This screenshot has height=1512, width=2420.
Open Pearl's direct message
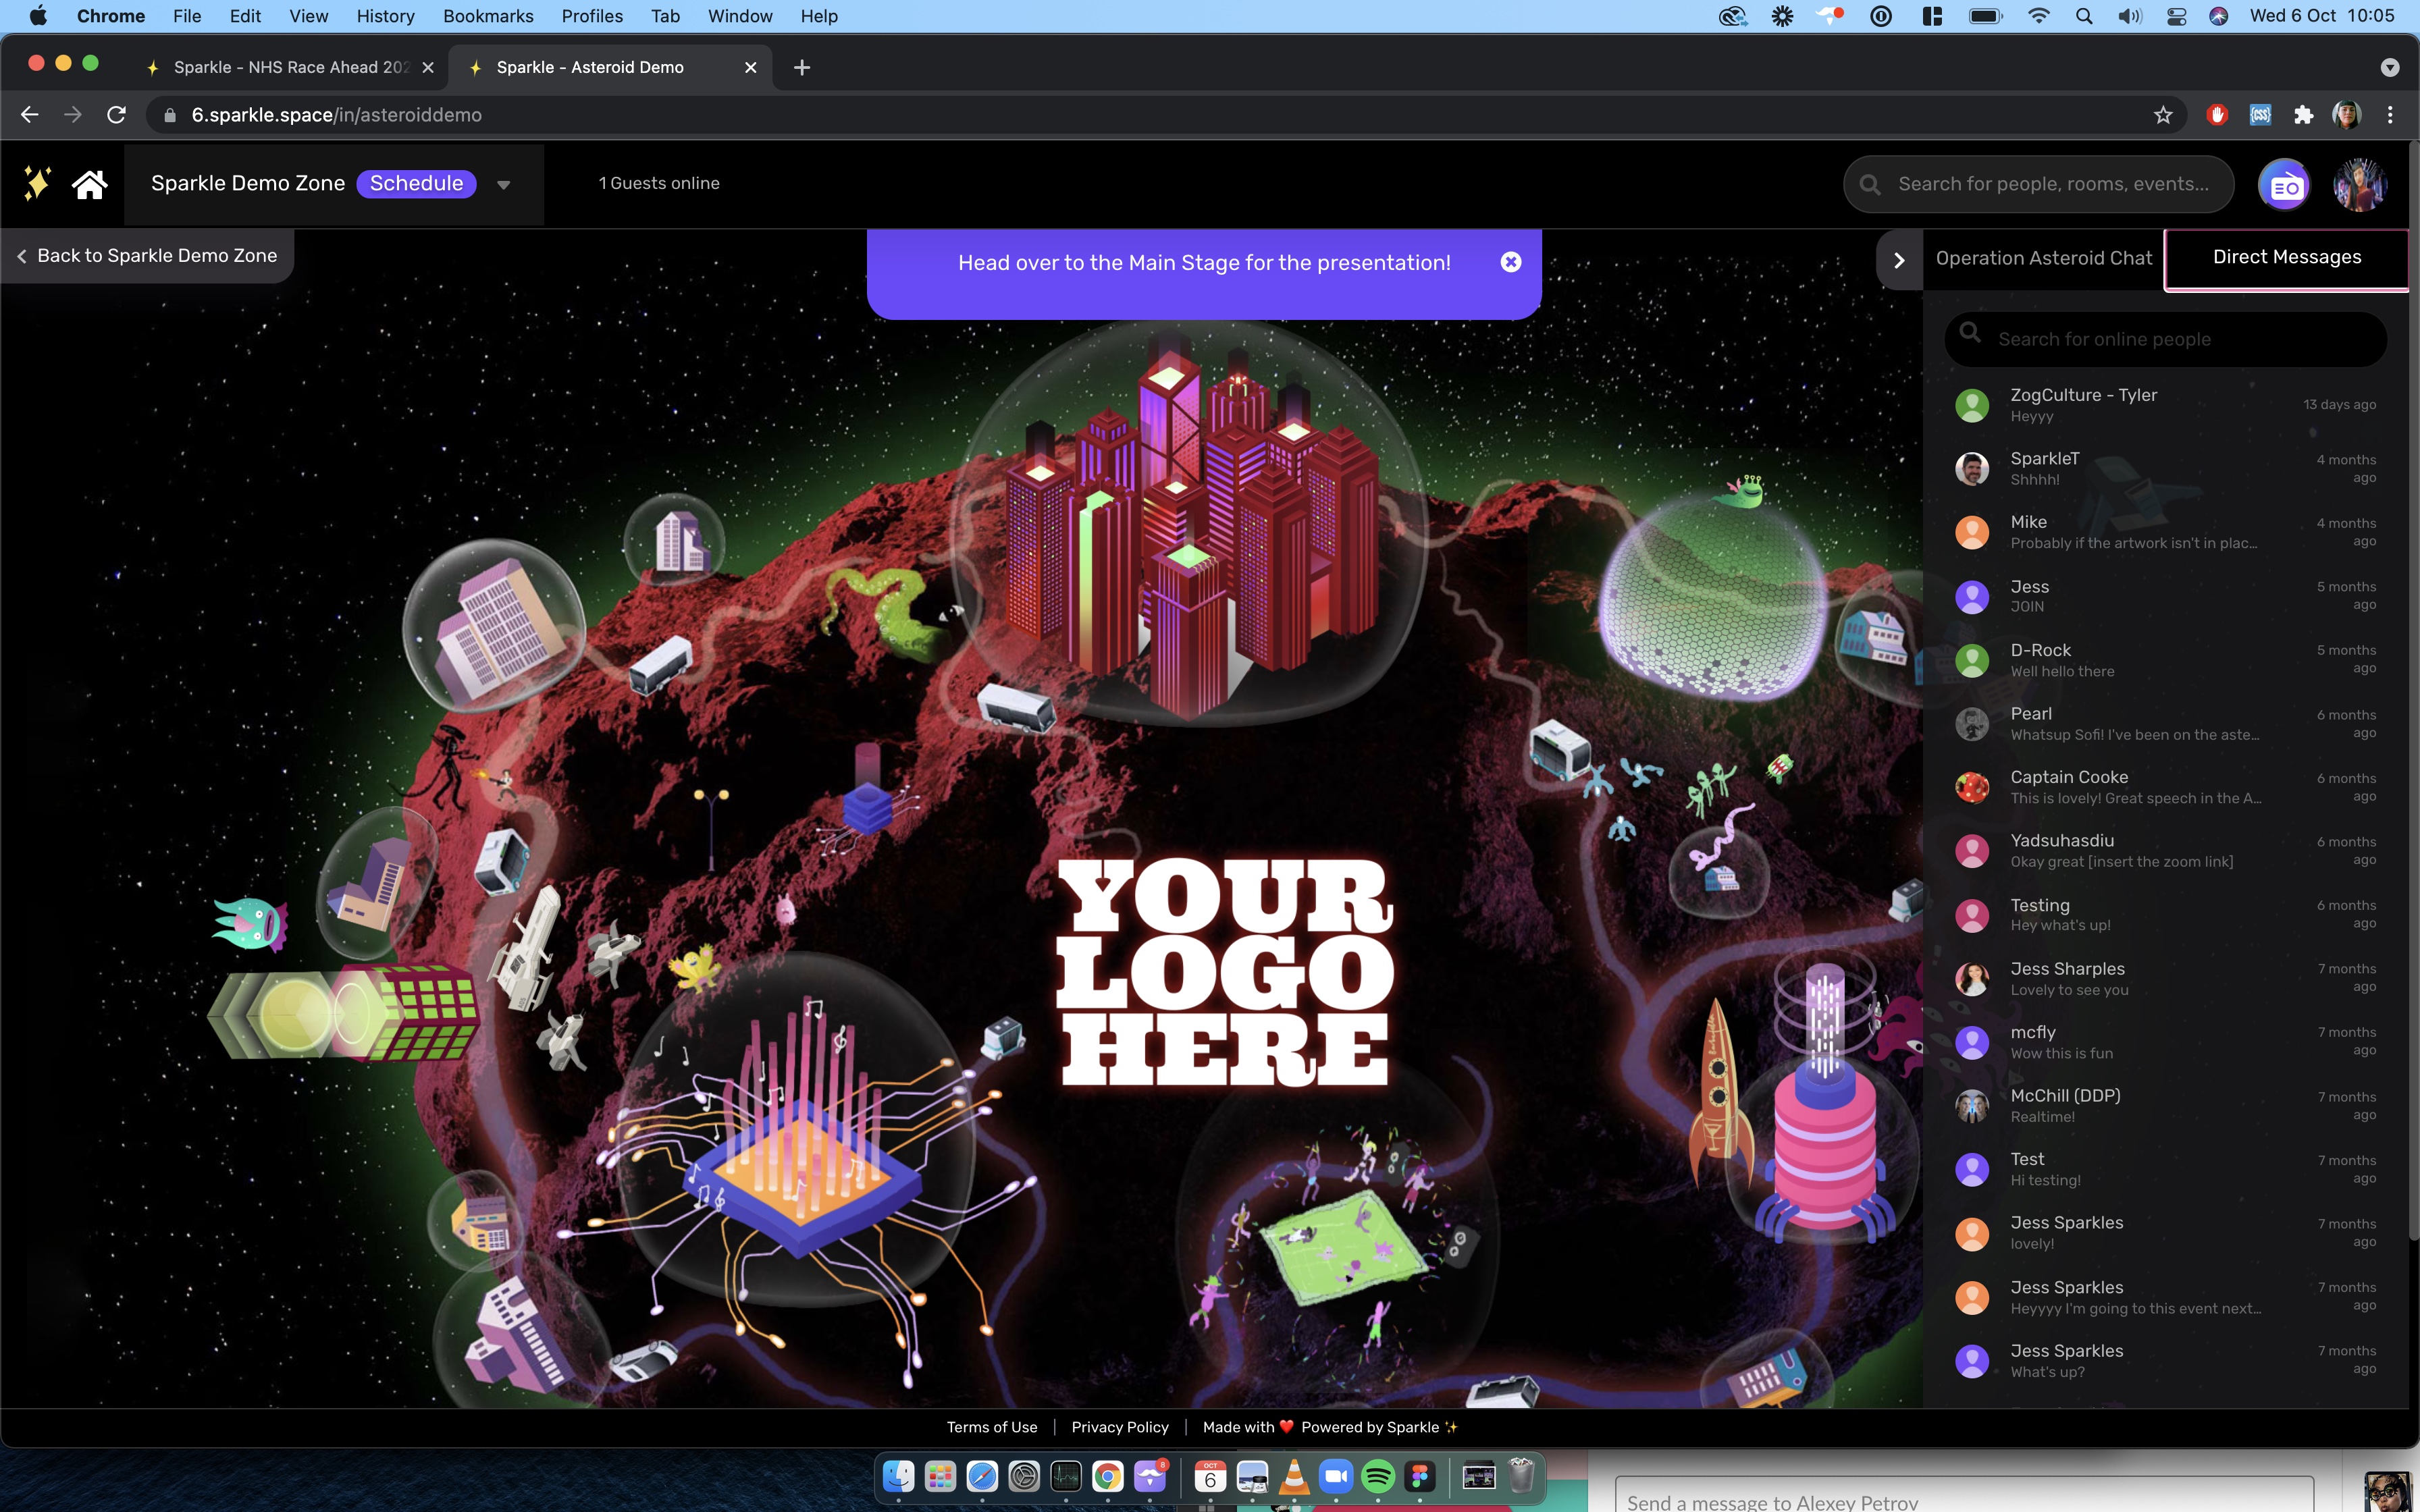click(x=2165, y=724)
